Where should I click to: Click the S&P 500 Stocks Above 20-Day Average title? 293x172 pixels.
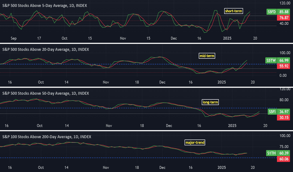tap(46, 49)
